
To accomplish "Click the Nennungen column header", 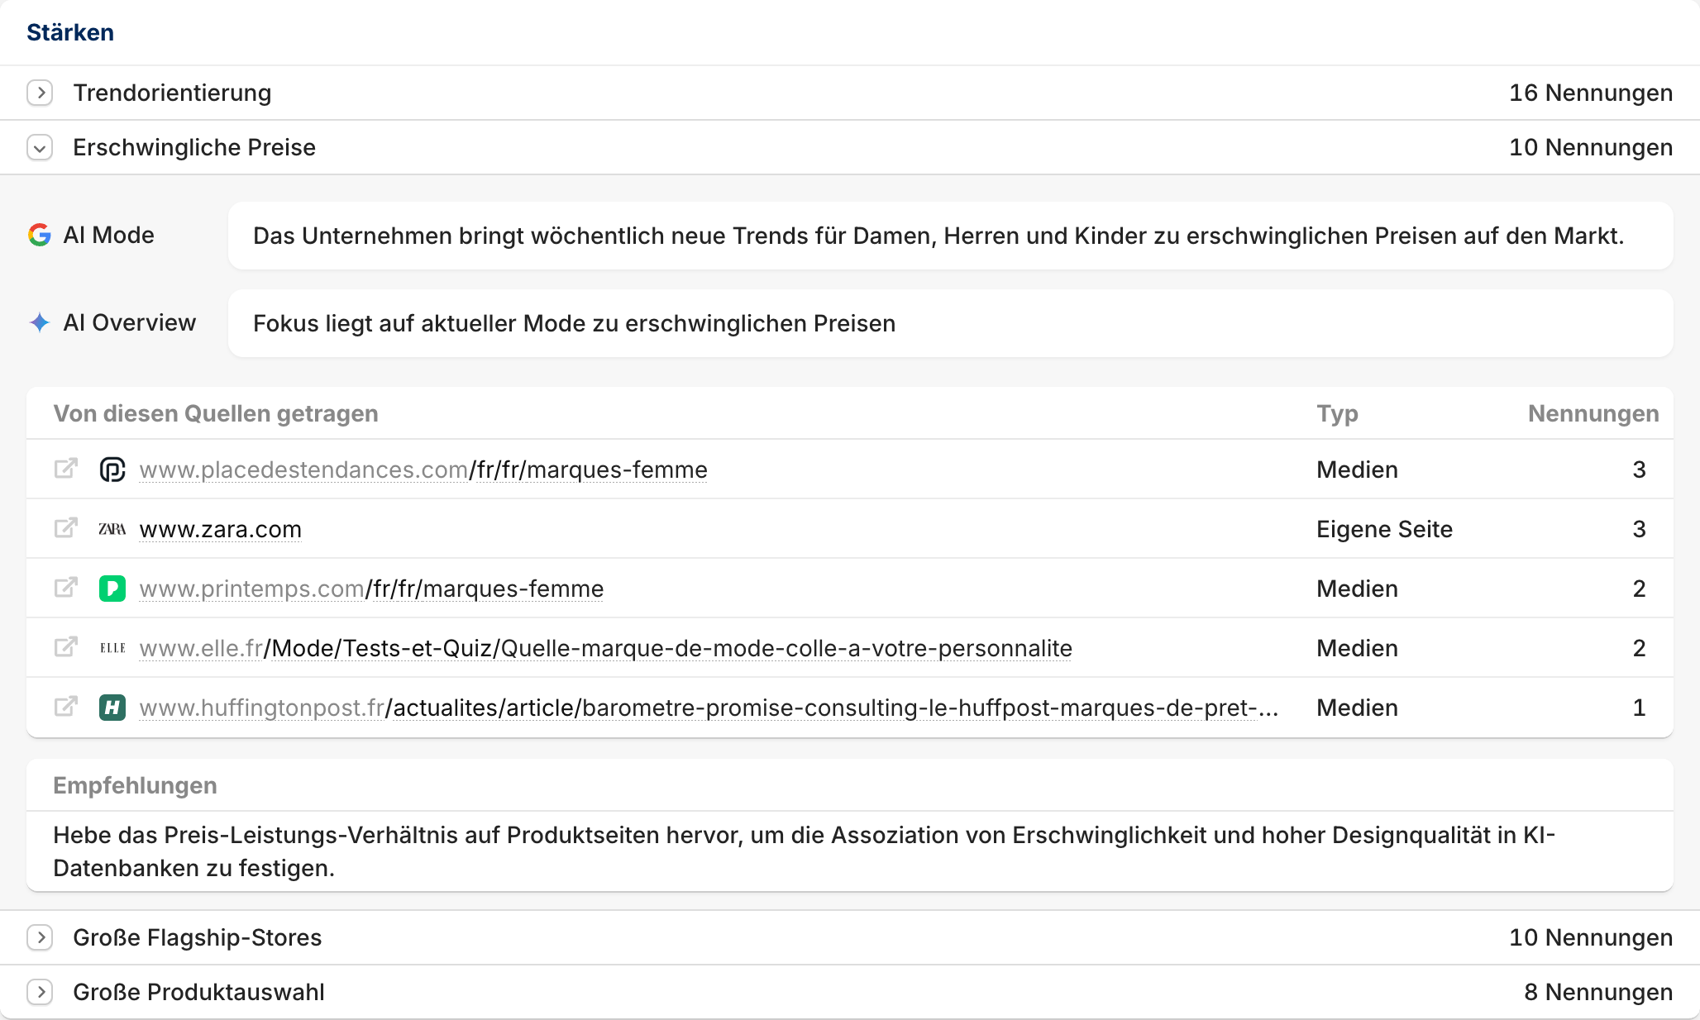I will click(x=1593, y=413).
